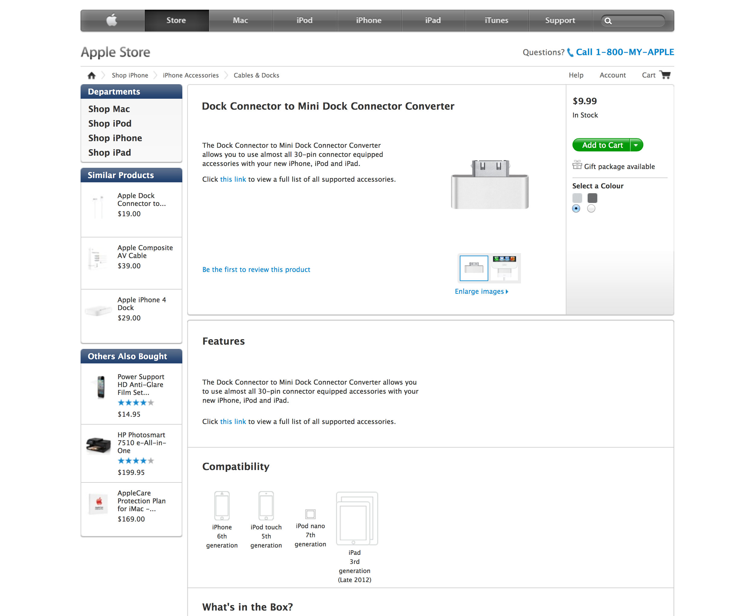Click the phone icon beside Call number
The width and height of the screenshot is (753, 616).
pos(570,52)
